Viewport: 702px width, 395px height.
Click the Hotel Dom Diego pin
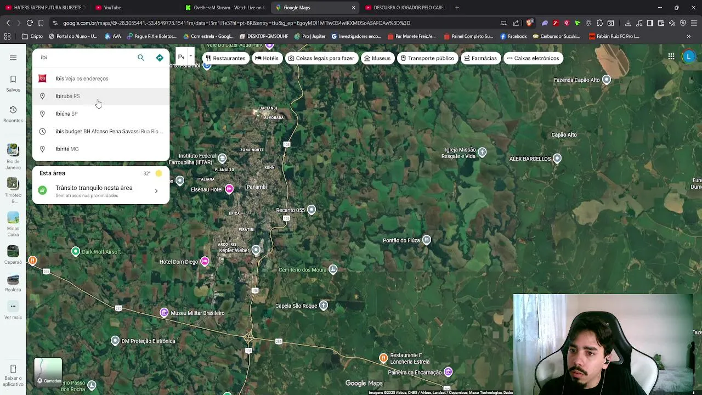click(x=205, y=261)
